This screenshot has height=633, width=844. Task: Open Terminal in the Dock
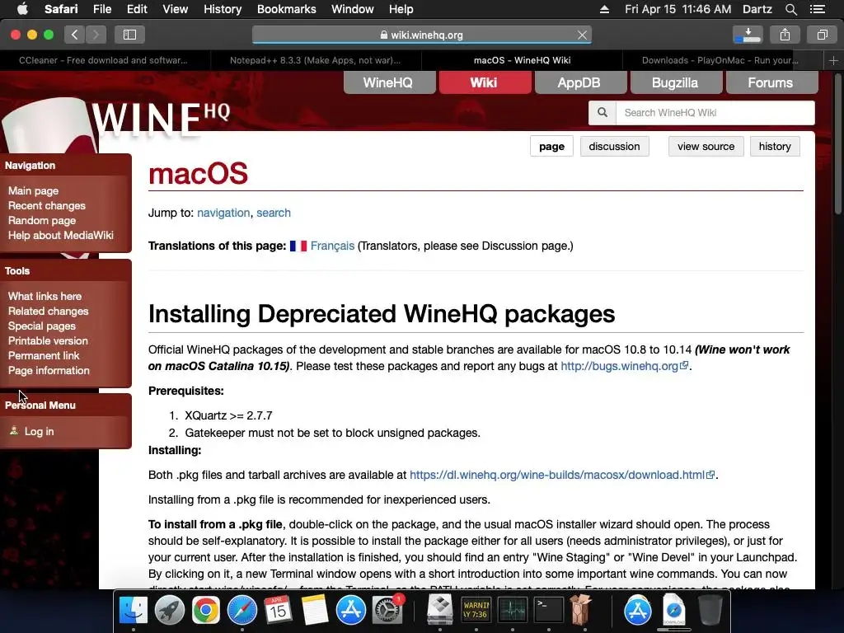(x=548, y=611)
